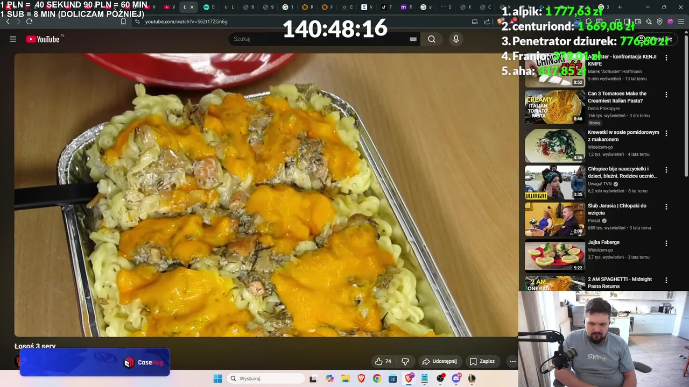
Task: Click the Windows taskbar Wyszukaj search box
Action: pos(265,378)
